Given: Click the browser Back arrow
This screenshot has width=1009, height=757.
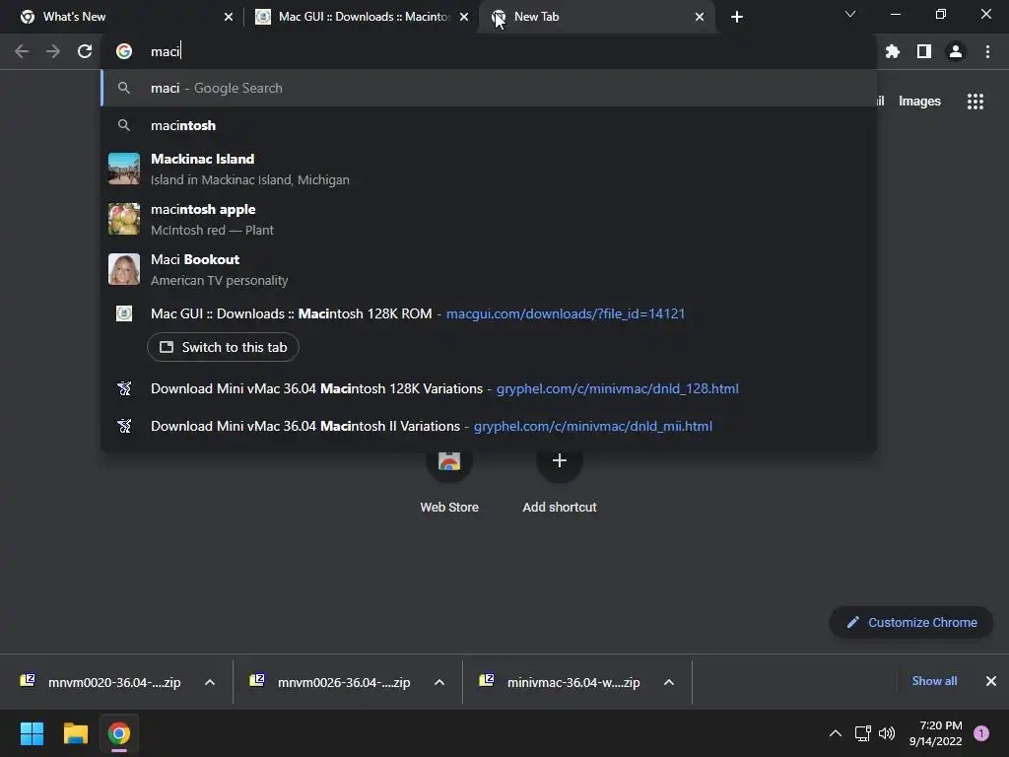Looking at the screenshot, I should coord(22,51).
